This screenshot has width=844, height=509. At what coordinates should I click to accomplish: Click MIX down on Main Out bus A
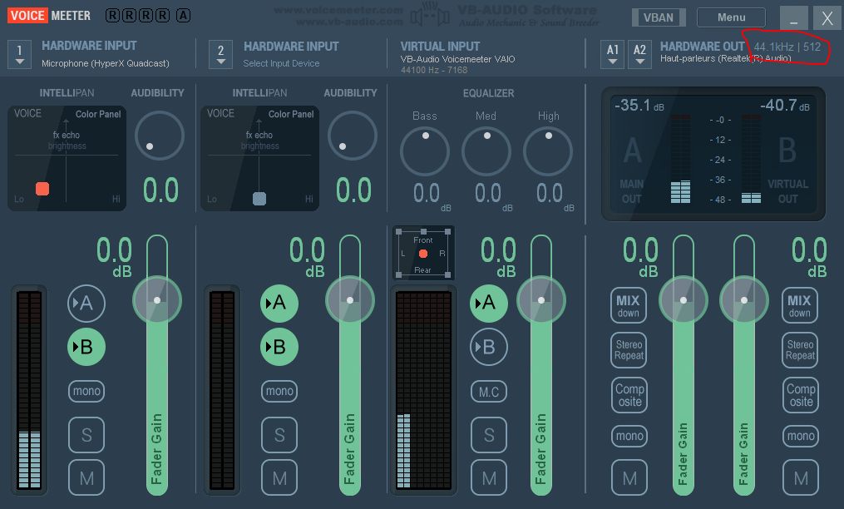[628, 305]
